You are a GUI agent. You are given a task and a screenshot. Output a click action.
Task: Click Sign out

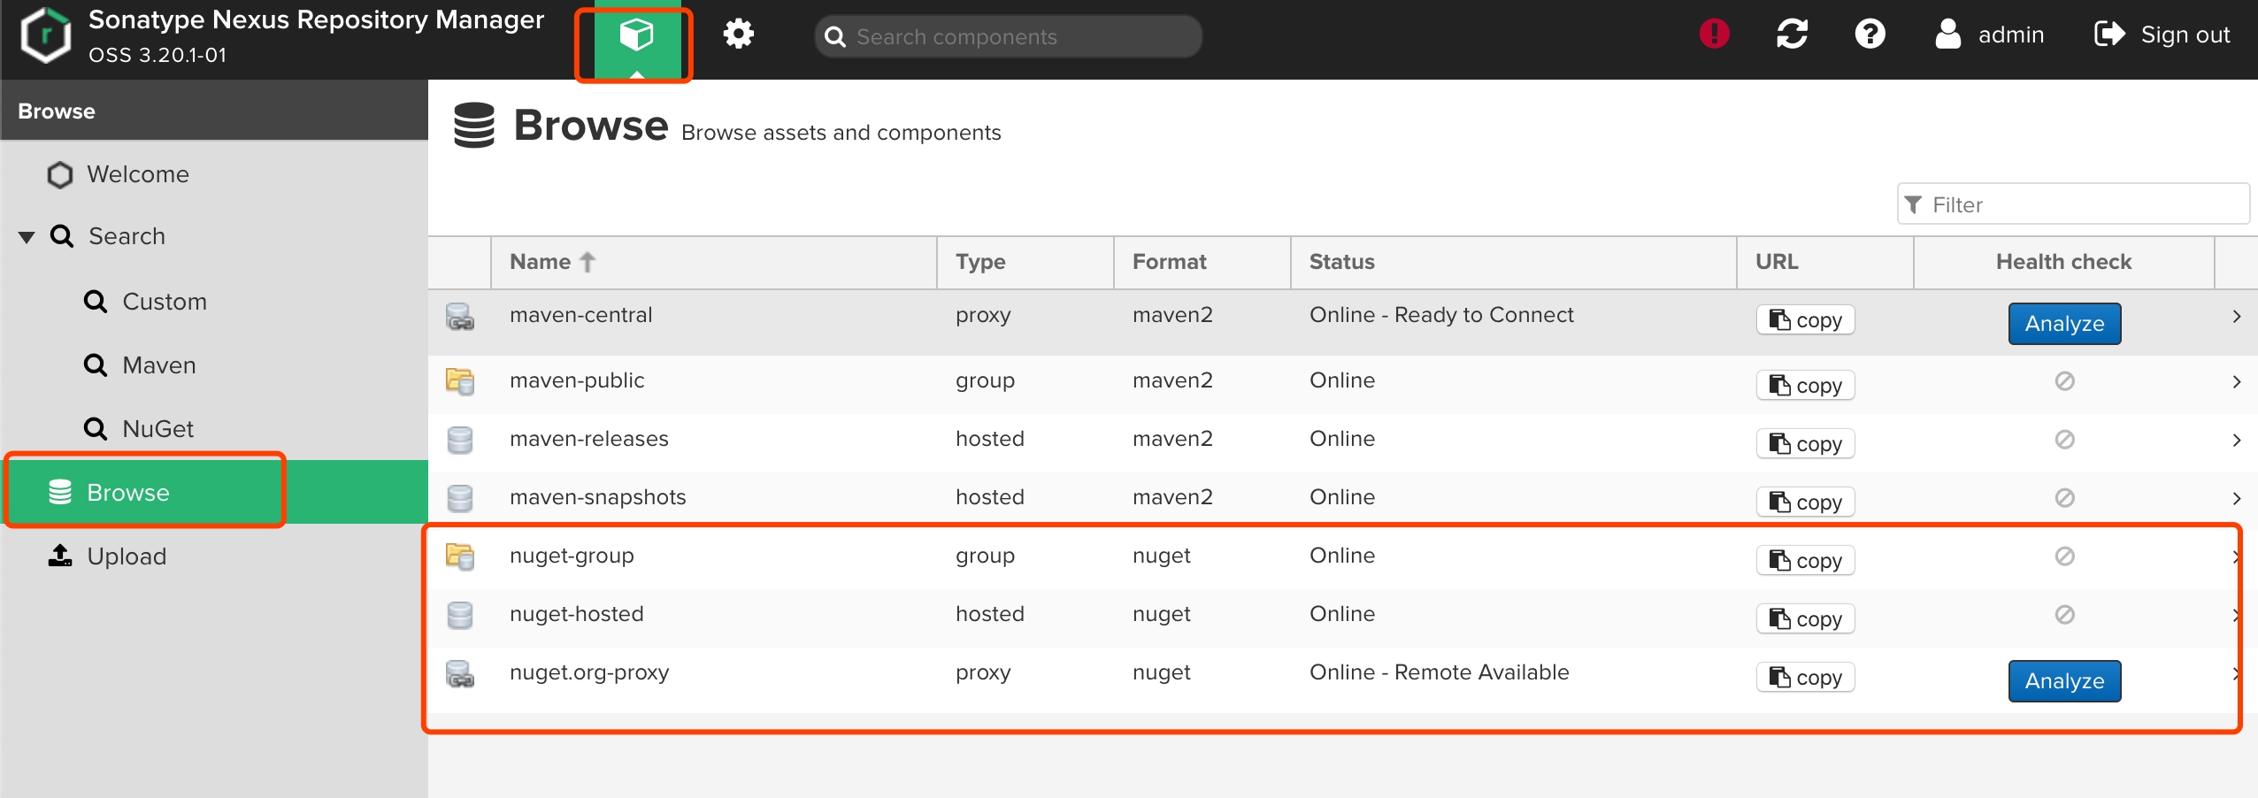[2162, 35]
